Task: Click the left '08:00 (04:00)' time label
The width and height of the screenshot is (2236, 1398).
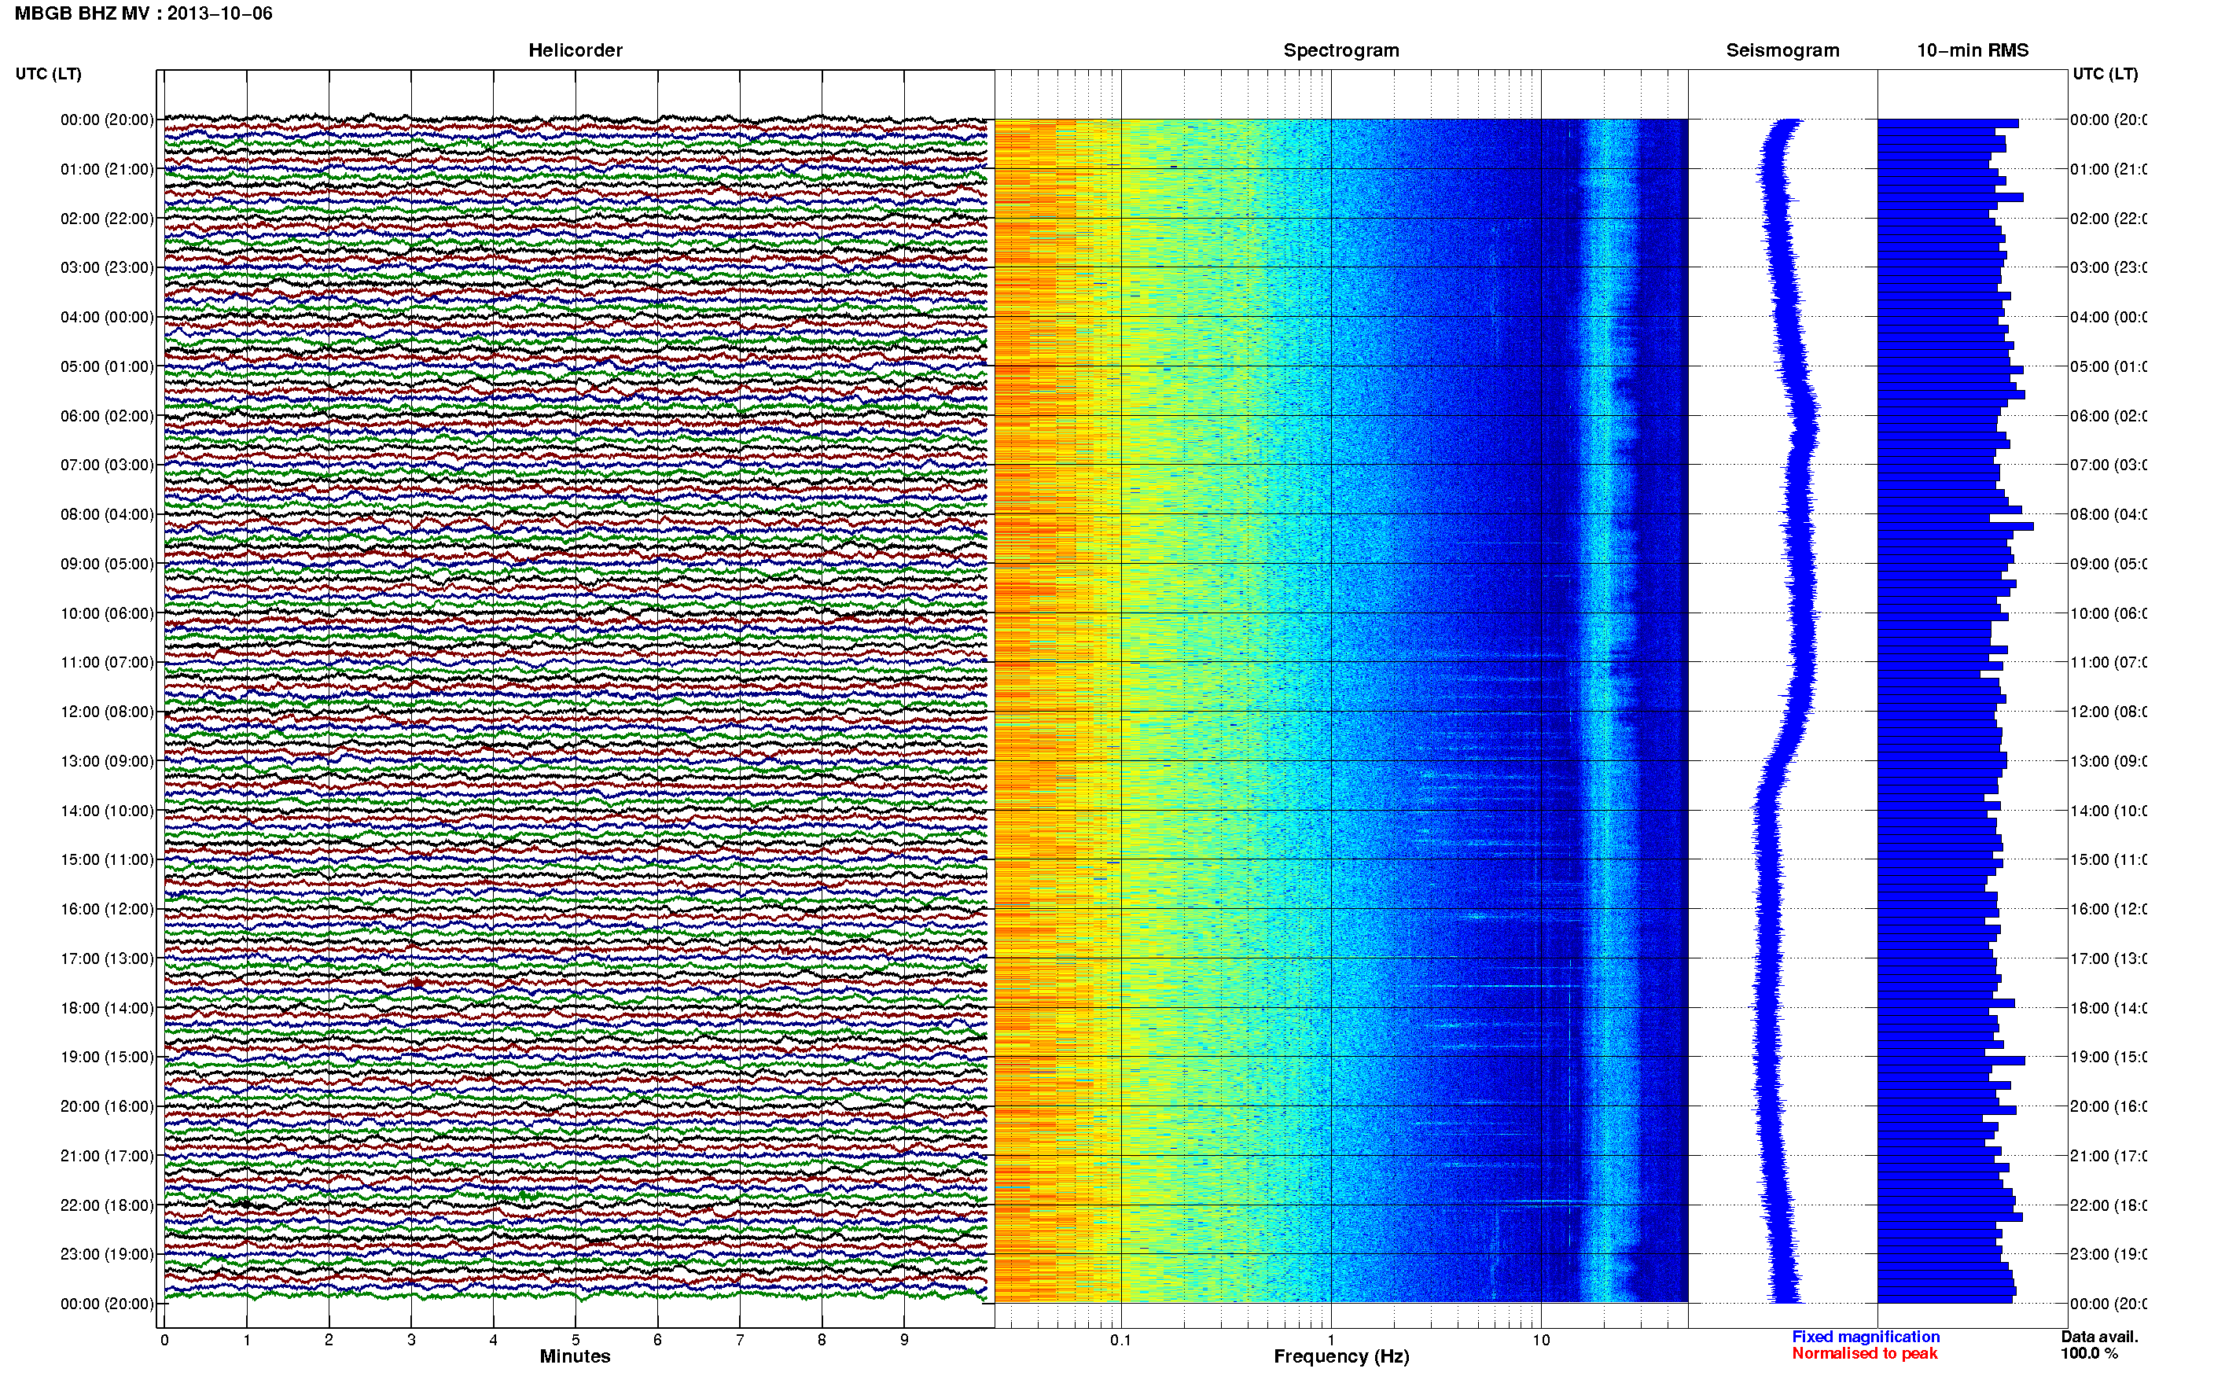Action: click(107, 514)
